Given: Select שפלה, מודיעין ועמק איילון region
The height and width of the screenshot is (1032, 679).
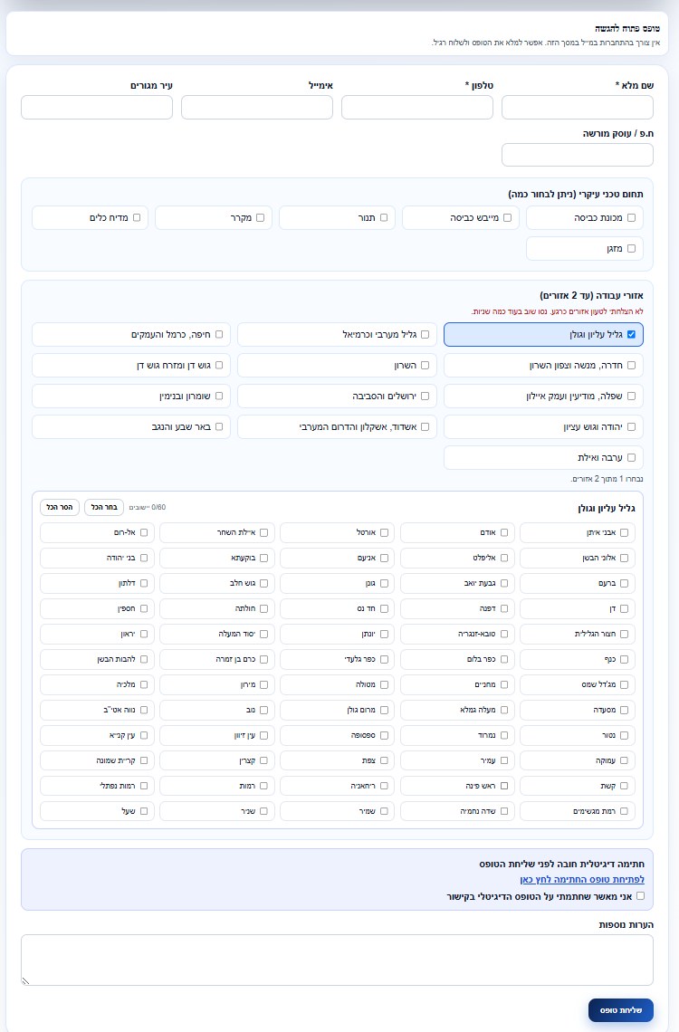Looking at the screenshot, I should pos(631,397).
